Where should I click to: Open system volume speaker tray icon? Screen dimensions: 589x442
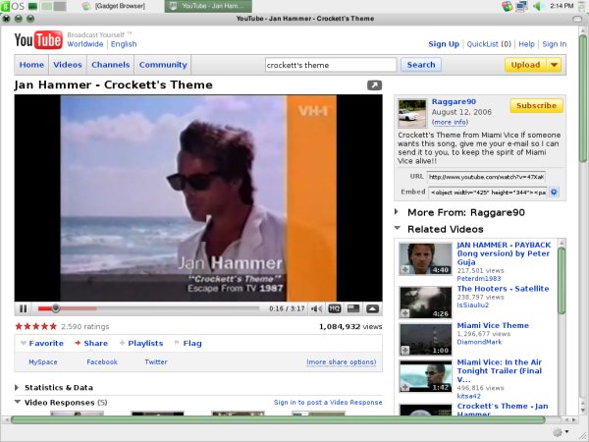pyautogui.click(x=538, y=6)
